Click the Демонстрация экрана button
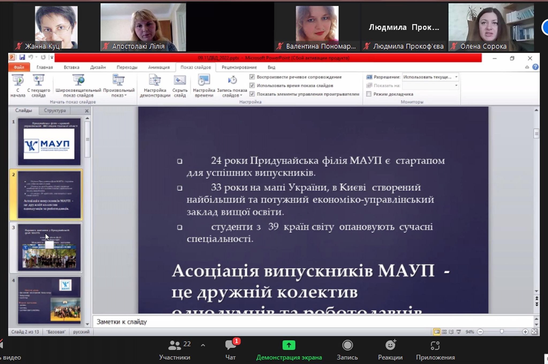 click(x=289, y=345)
